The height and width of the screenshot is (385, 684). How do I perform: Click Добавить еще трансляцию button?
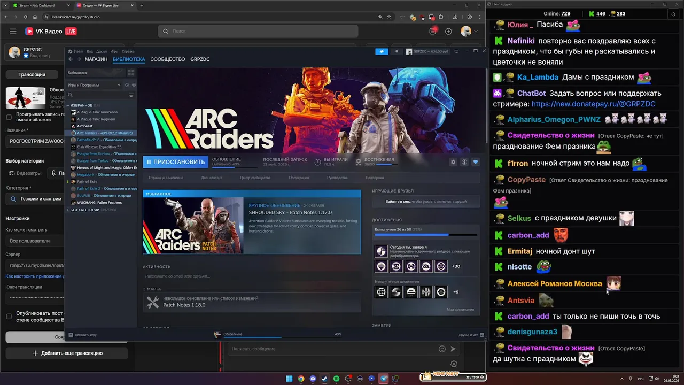point(67,353)
